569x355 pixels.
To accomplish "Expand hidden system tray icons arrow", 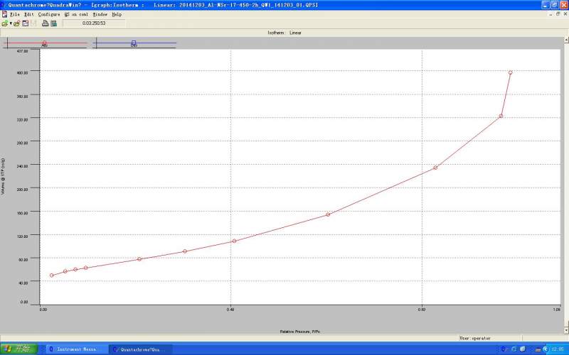I will coord(546,349).
